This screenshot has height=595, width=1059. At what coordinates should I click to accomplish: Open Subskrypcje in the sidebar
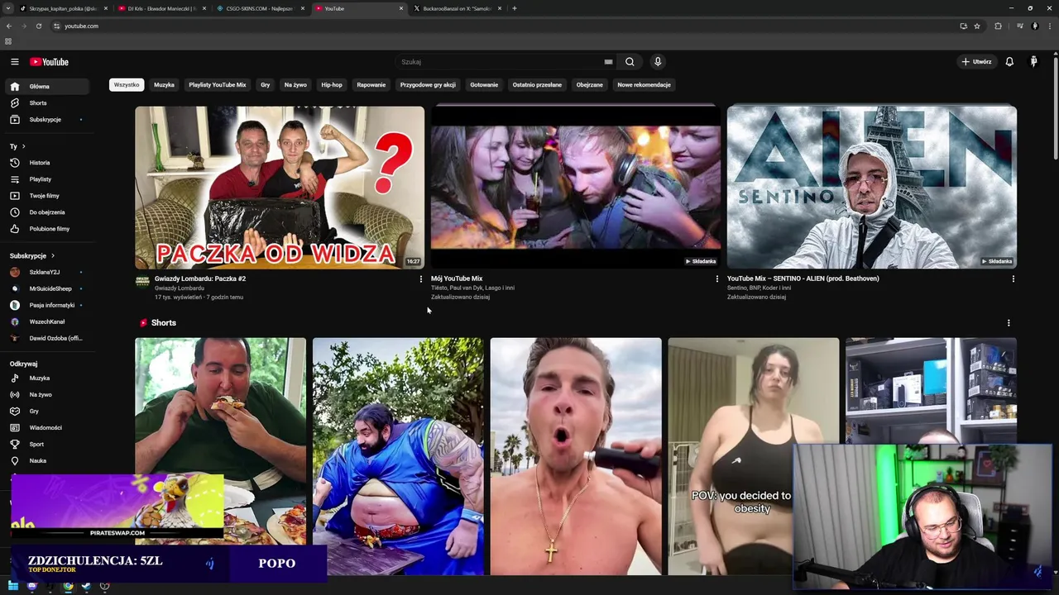46,120
